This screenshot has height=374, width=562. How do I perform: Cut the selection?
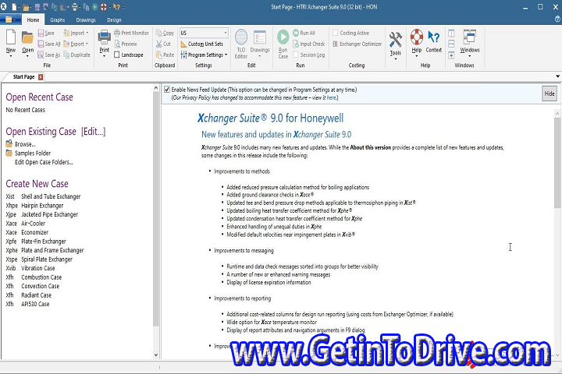pos(163,44)
